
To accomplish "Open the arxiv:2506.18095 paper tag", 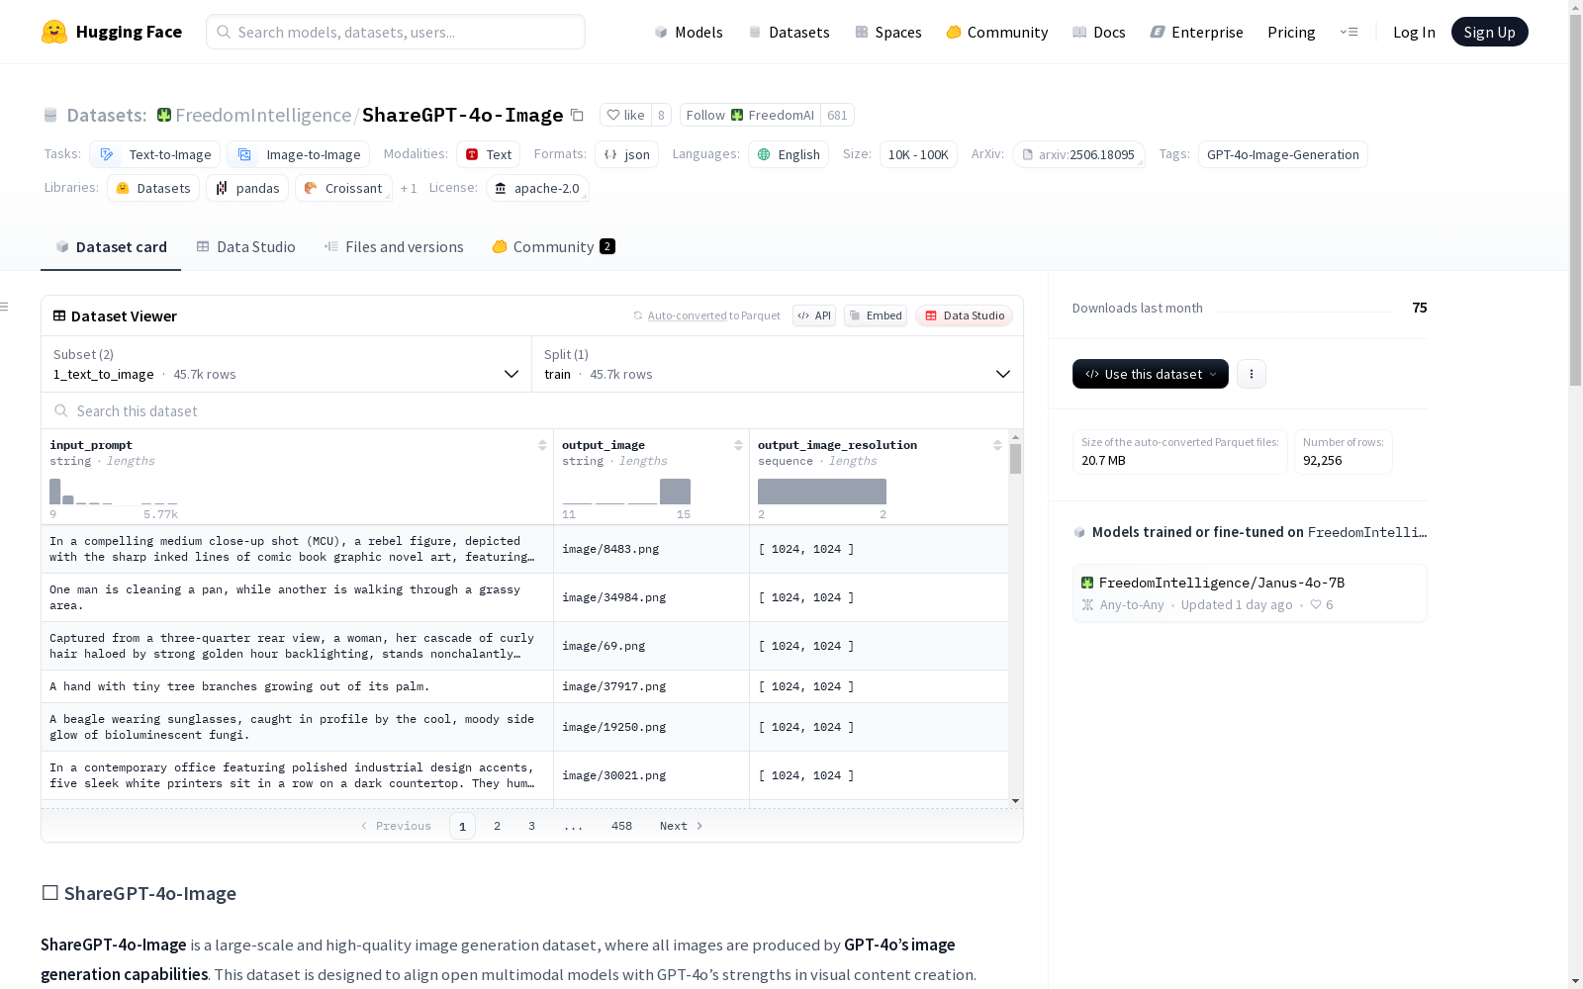I will tap(1078, 154).
